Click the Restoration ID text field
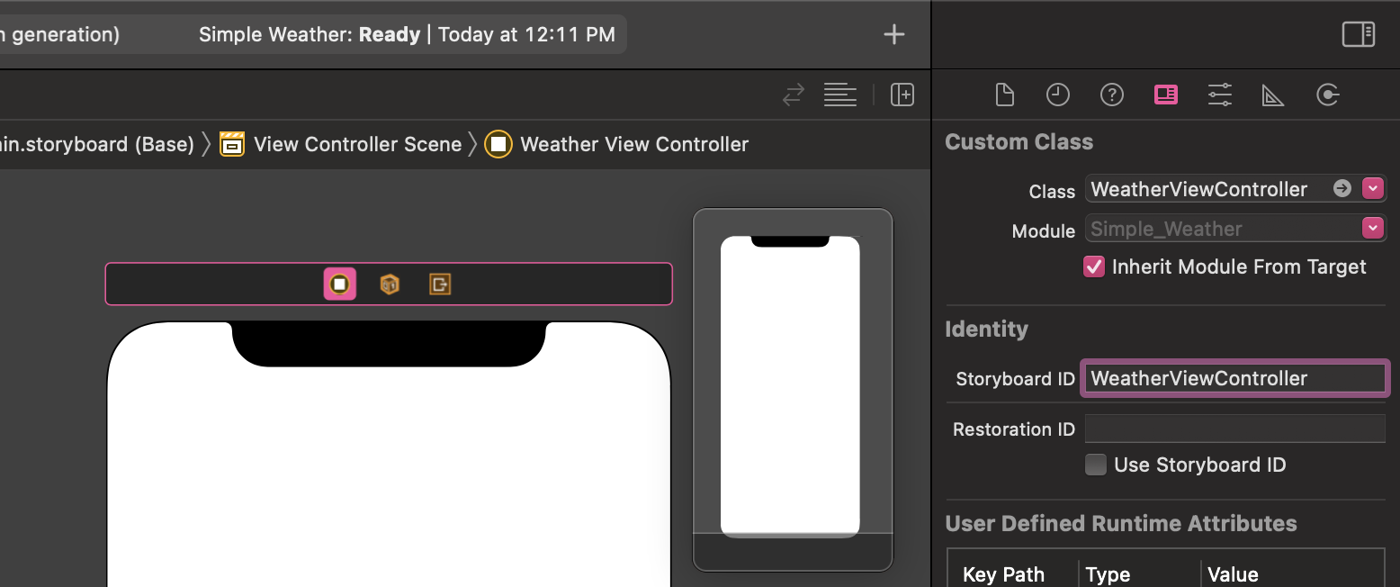Screen dimensions: 1400x587 click(1235, 429)
